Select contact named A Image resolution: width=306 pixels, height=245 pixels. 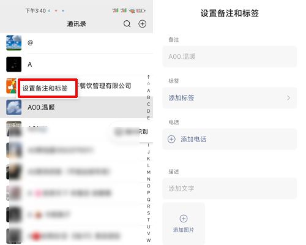(76, 64)
